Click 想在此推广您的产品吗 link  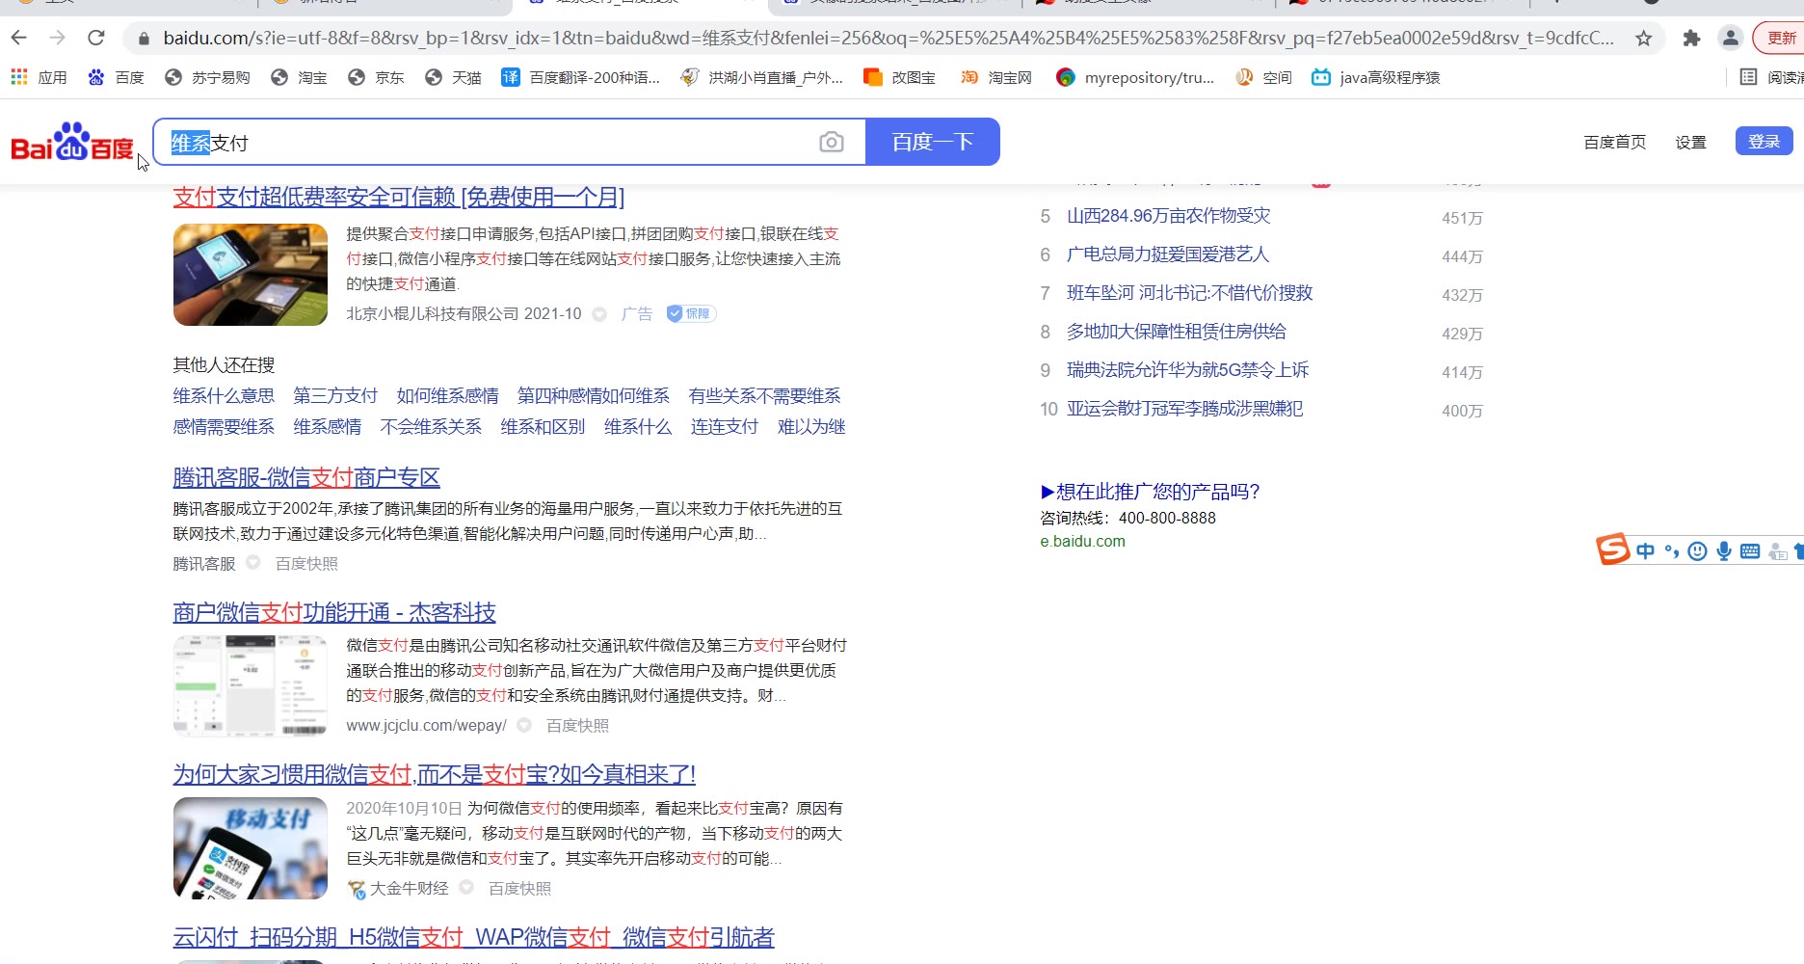(x=1150, y=492)
